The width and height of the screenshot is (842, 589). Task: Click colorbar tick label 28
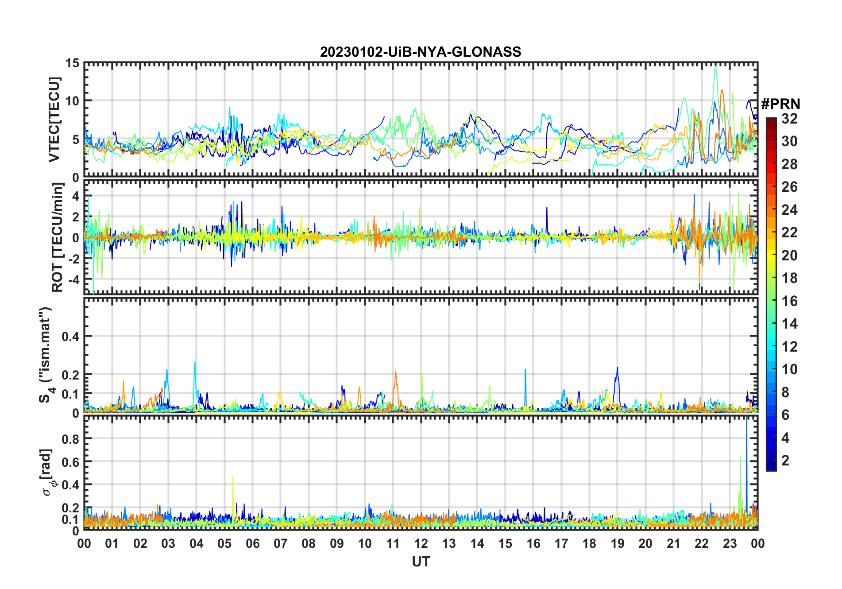(789, 164)
